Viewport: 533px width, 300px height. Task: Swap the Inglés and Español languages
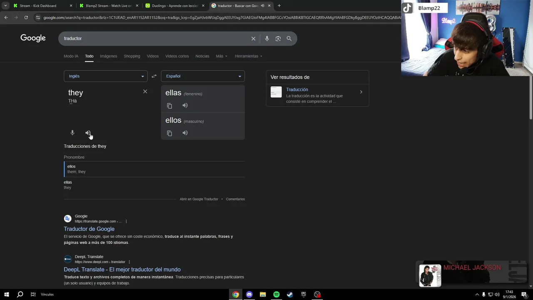pyautogui.click(x=154, y=76)
